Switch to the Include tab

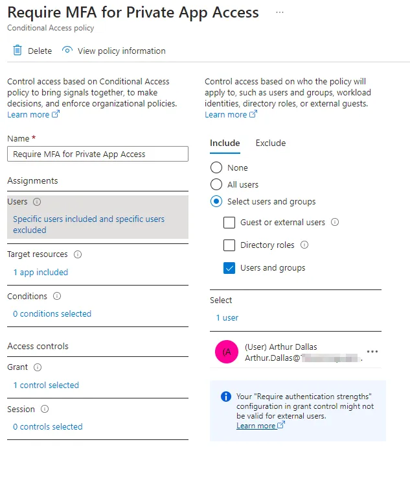[225, 143]
